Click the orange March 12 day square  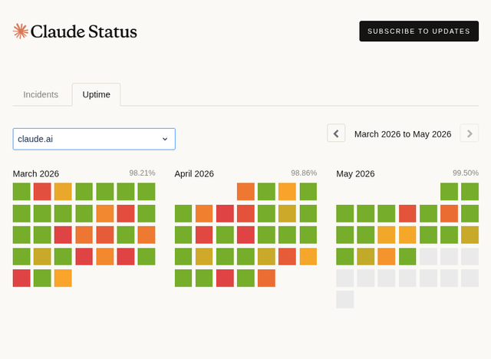105,213
